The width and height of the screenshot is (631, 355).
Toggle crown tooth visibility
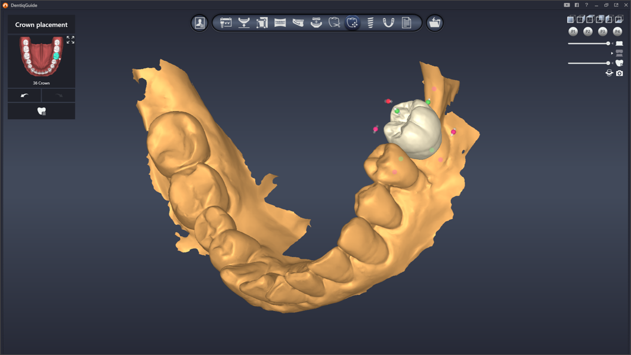point(619,63)
